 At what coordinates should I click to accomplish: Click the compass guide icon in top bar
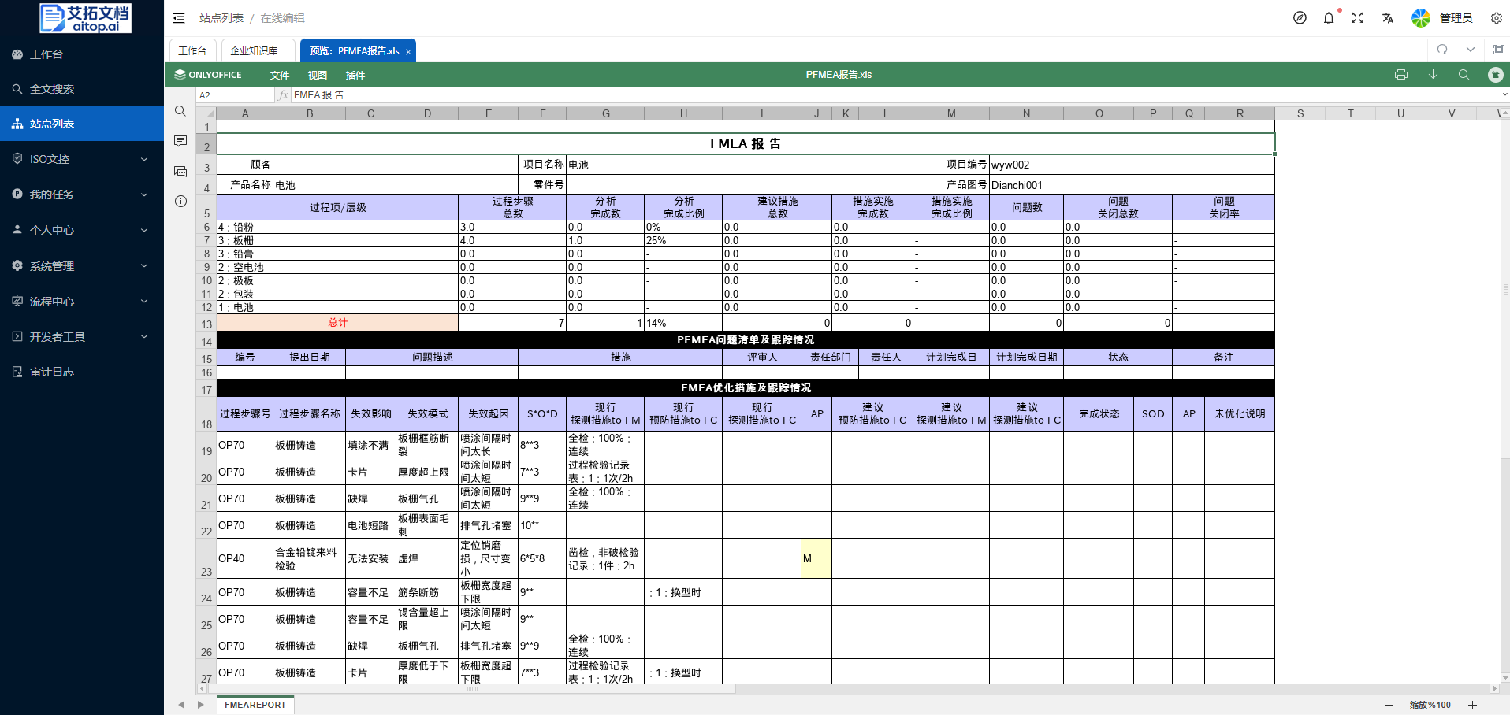pos(1300,18)
